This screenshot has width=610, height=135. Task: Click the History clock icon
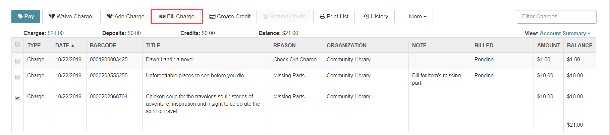tap(366, 16)
